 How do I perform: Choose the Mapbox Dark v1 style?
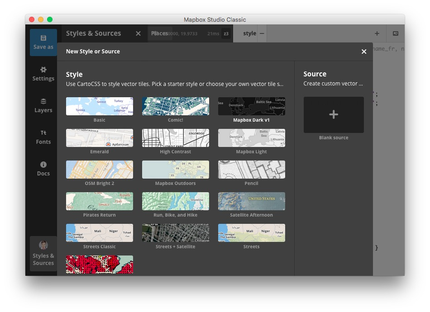coord(251,106)
